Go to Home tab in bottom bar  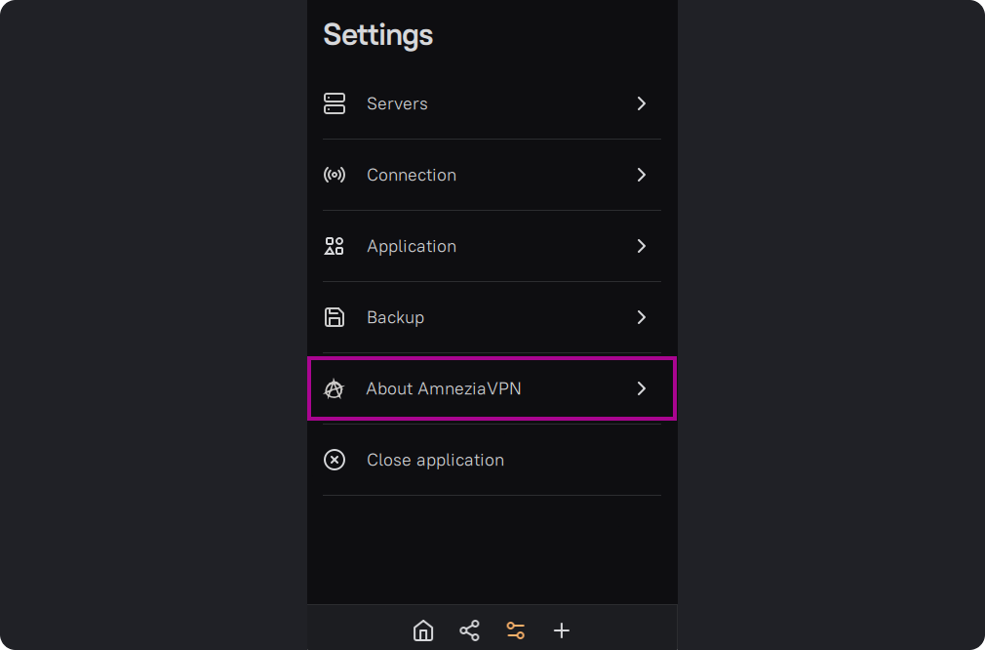pos(423,630)
